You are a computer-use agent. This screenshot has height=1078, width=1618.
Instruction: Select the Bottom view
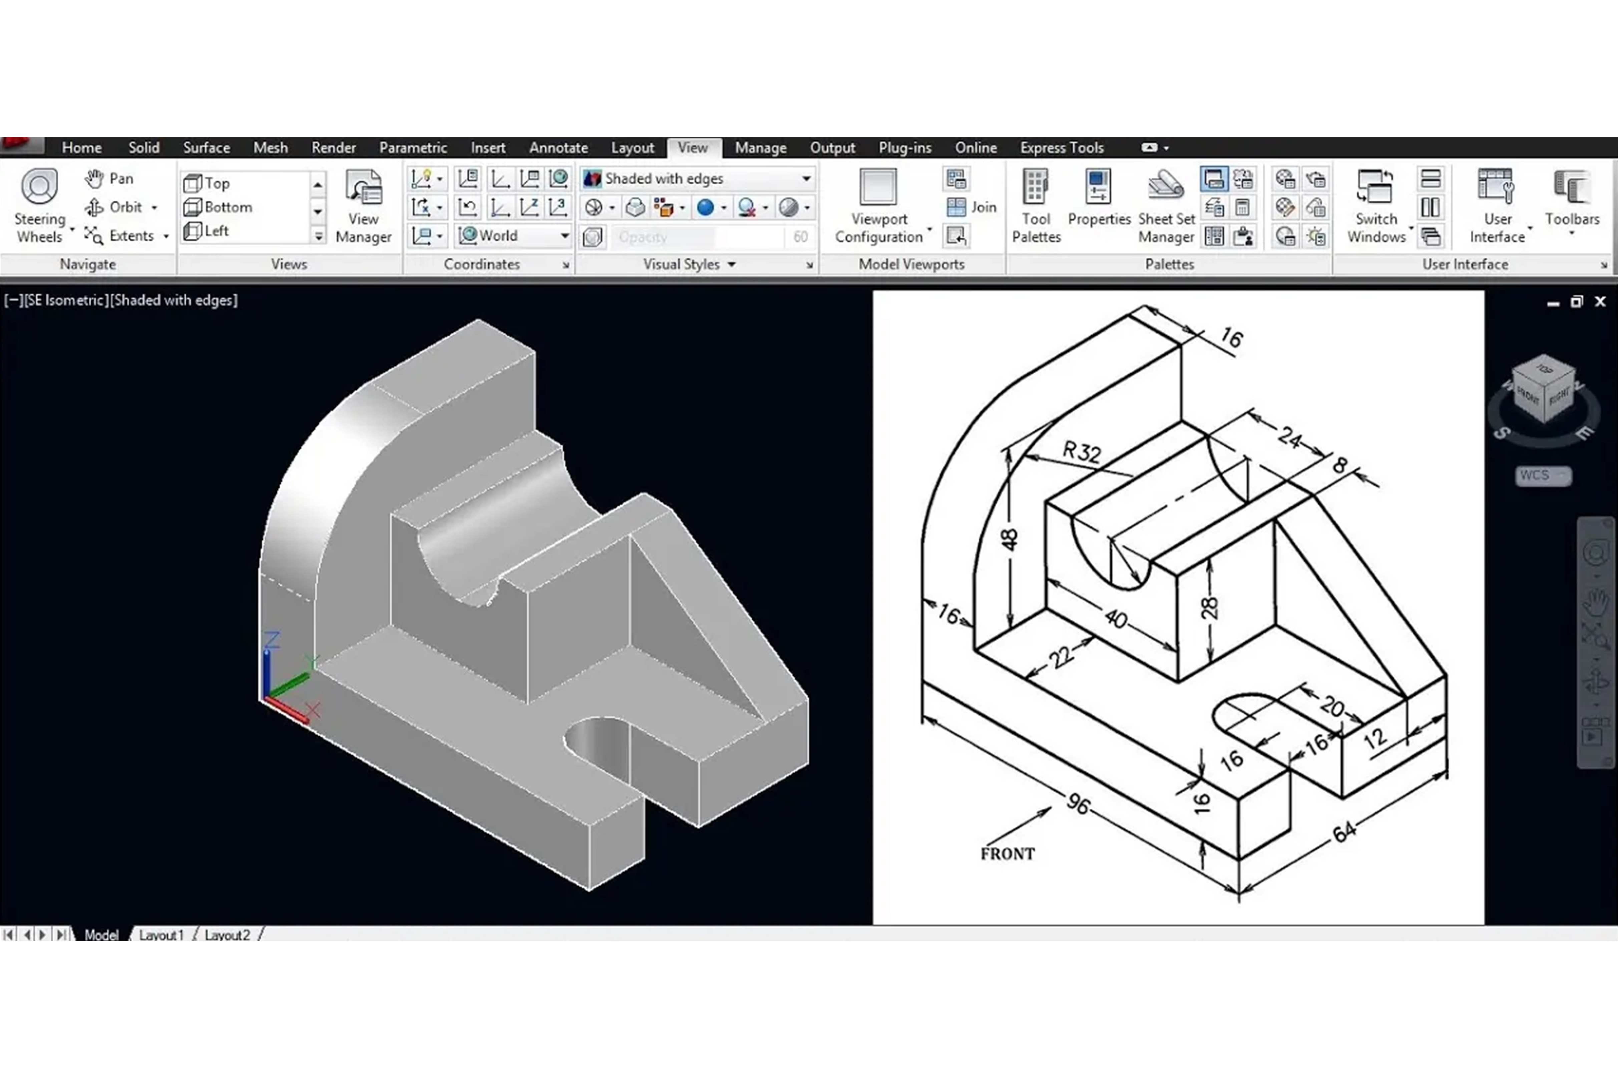point(218,207)
